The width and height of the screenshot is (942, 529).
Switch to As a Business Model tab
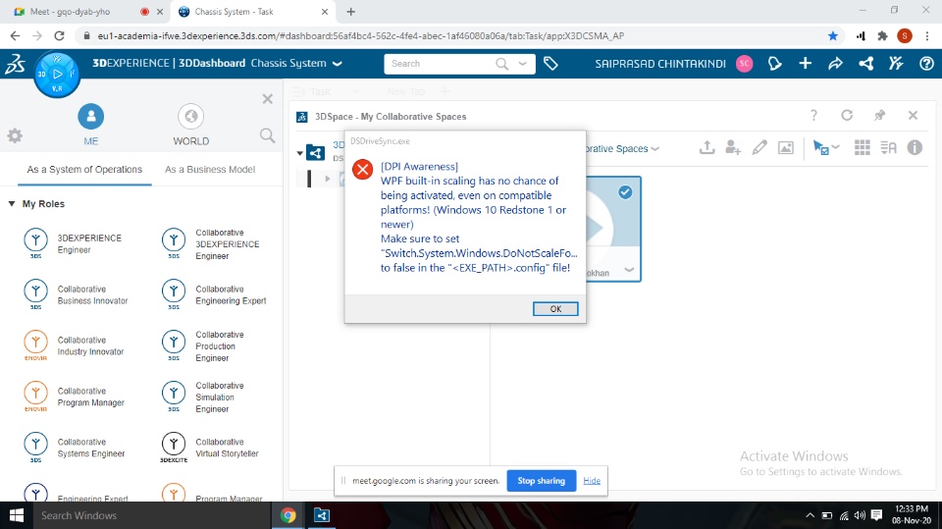pyautogui.click(x=210, y=170)
